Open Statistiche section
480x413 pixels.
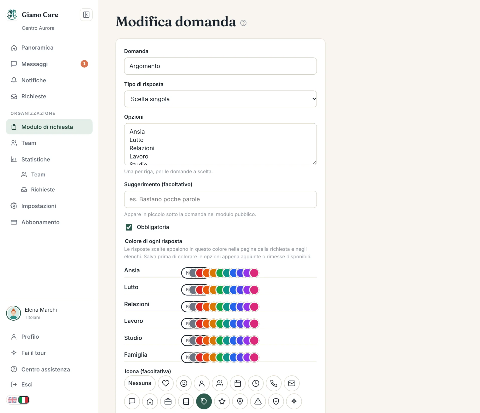tap(49, 159)
